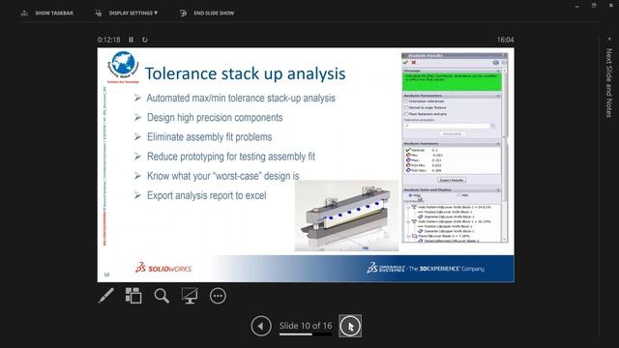Screen dimensions: 619x348
Task: Minimize the presenter view window
Action: tap(576, 6)
